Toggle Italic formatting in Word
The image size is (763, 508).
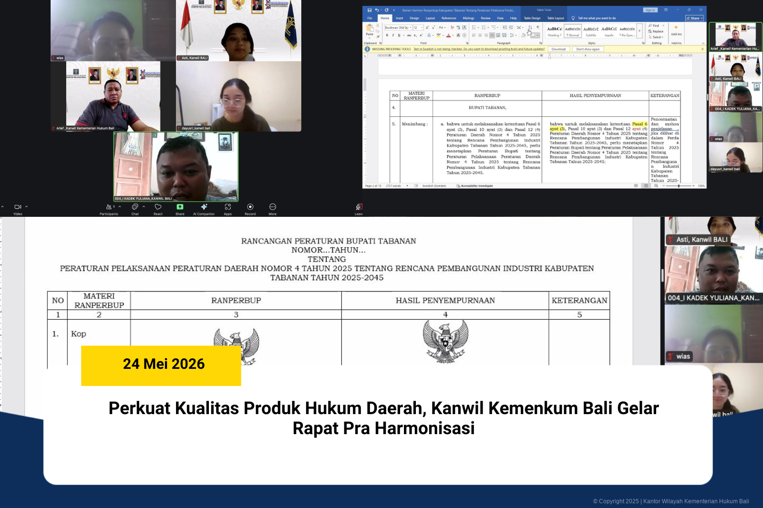tap(393, 35)
